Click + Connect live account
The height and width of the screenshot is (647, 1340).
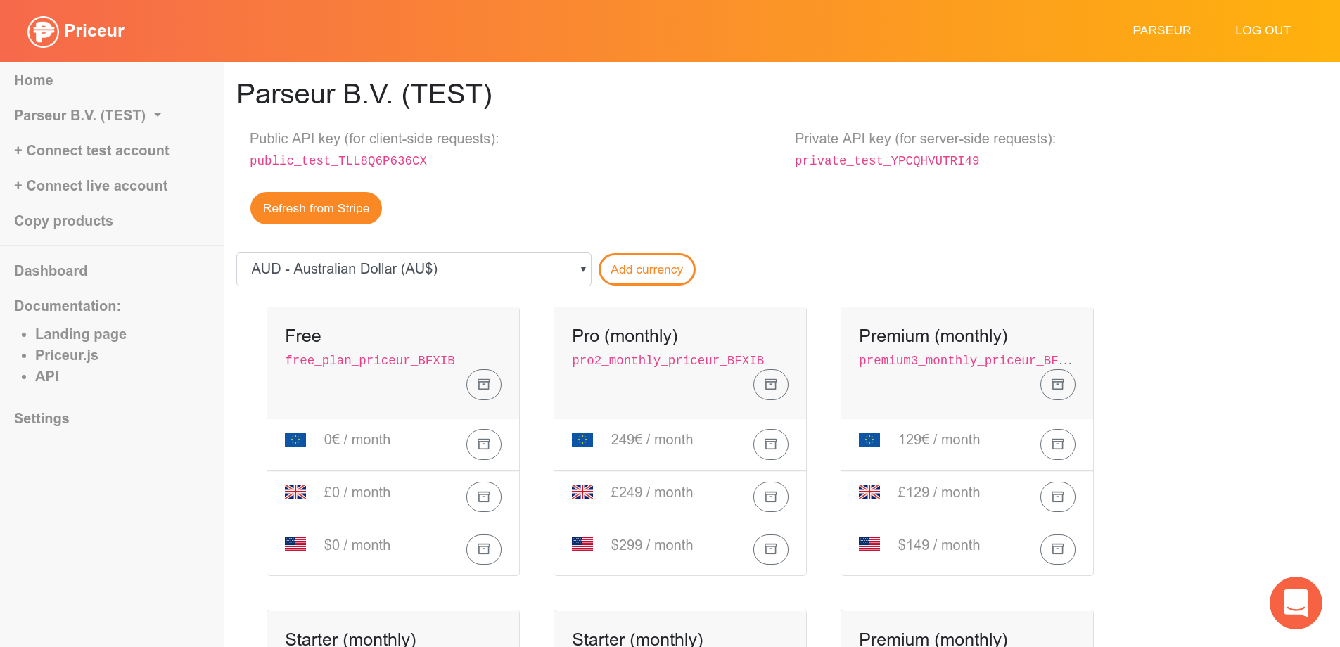tap(91, 186)
